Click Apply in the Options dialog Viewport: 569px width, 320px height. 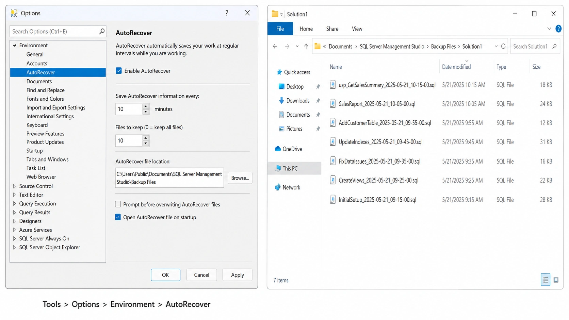(x=238, y=275)
